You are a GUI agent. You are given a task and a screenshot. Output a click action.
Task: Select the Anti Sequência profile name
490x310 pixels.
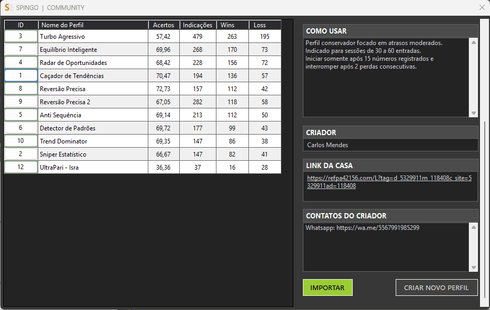point(61,115)
